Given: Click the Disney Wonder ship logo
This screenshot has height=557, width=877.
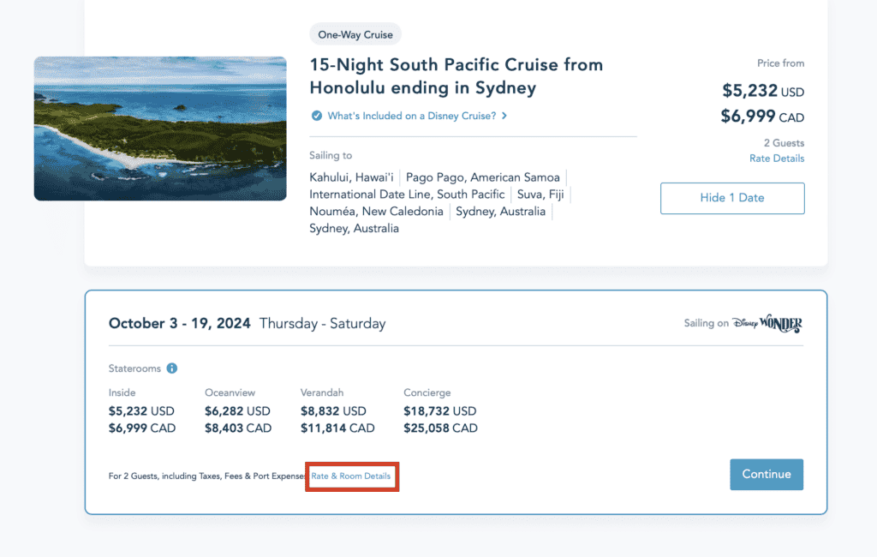Looking at the screenshot, I should point(767,324).
